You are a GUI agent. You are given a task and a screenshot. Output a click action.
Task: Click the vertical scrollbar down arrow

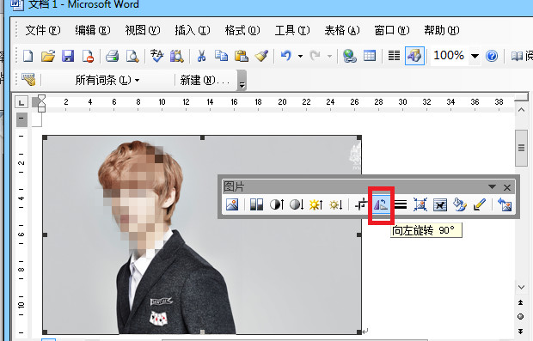tap(522, 287)
